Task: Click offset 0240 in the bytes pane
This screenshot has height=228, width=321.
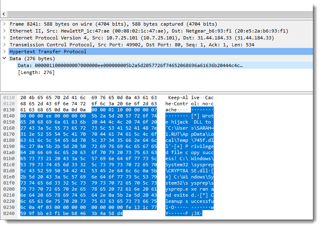Action: click(x=9, y=213)
